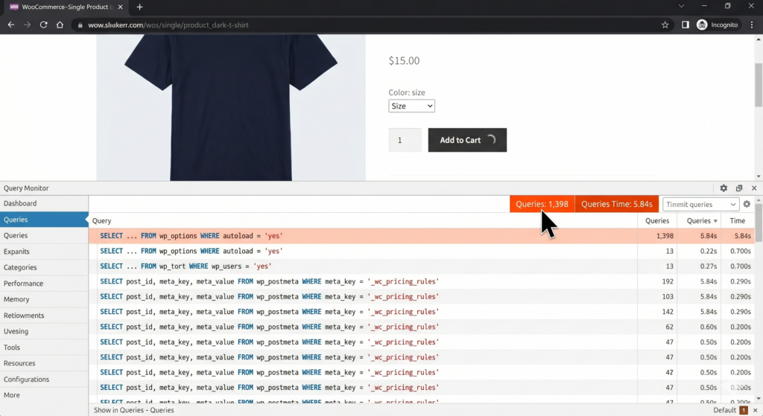Open the tab search chevron in title bar

[x=681, y=6]
